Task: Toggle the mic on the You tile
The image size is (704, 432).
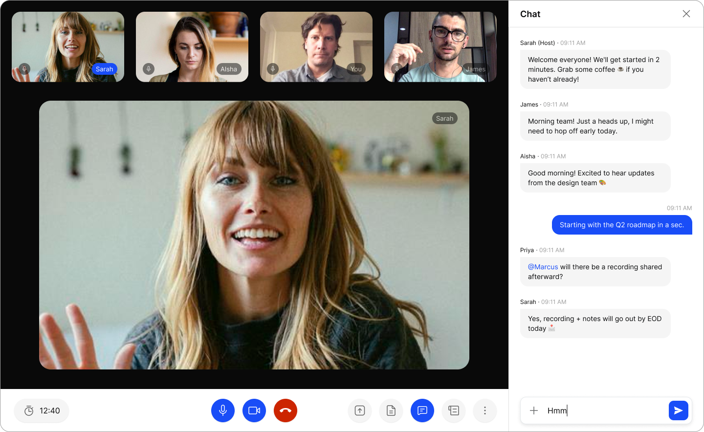Action: 273,69
